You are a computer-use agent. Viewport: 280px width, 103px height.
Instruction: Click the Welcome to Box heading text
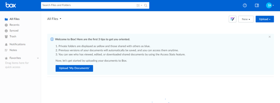tap(92, 39)
